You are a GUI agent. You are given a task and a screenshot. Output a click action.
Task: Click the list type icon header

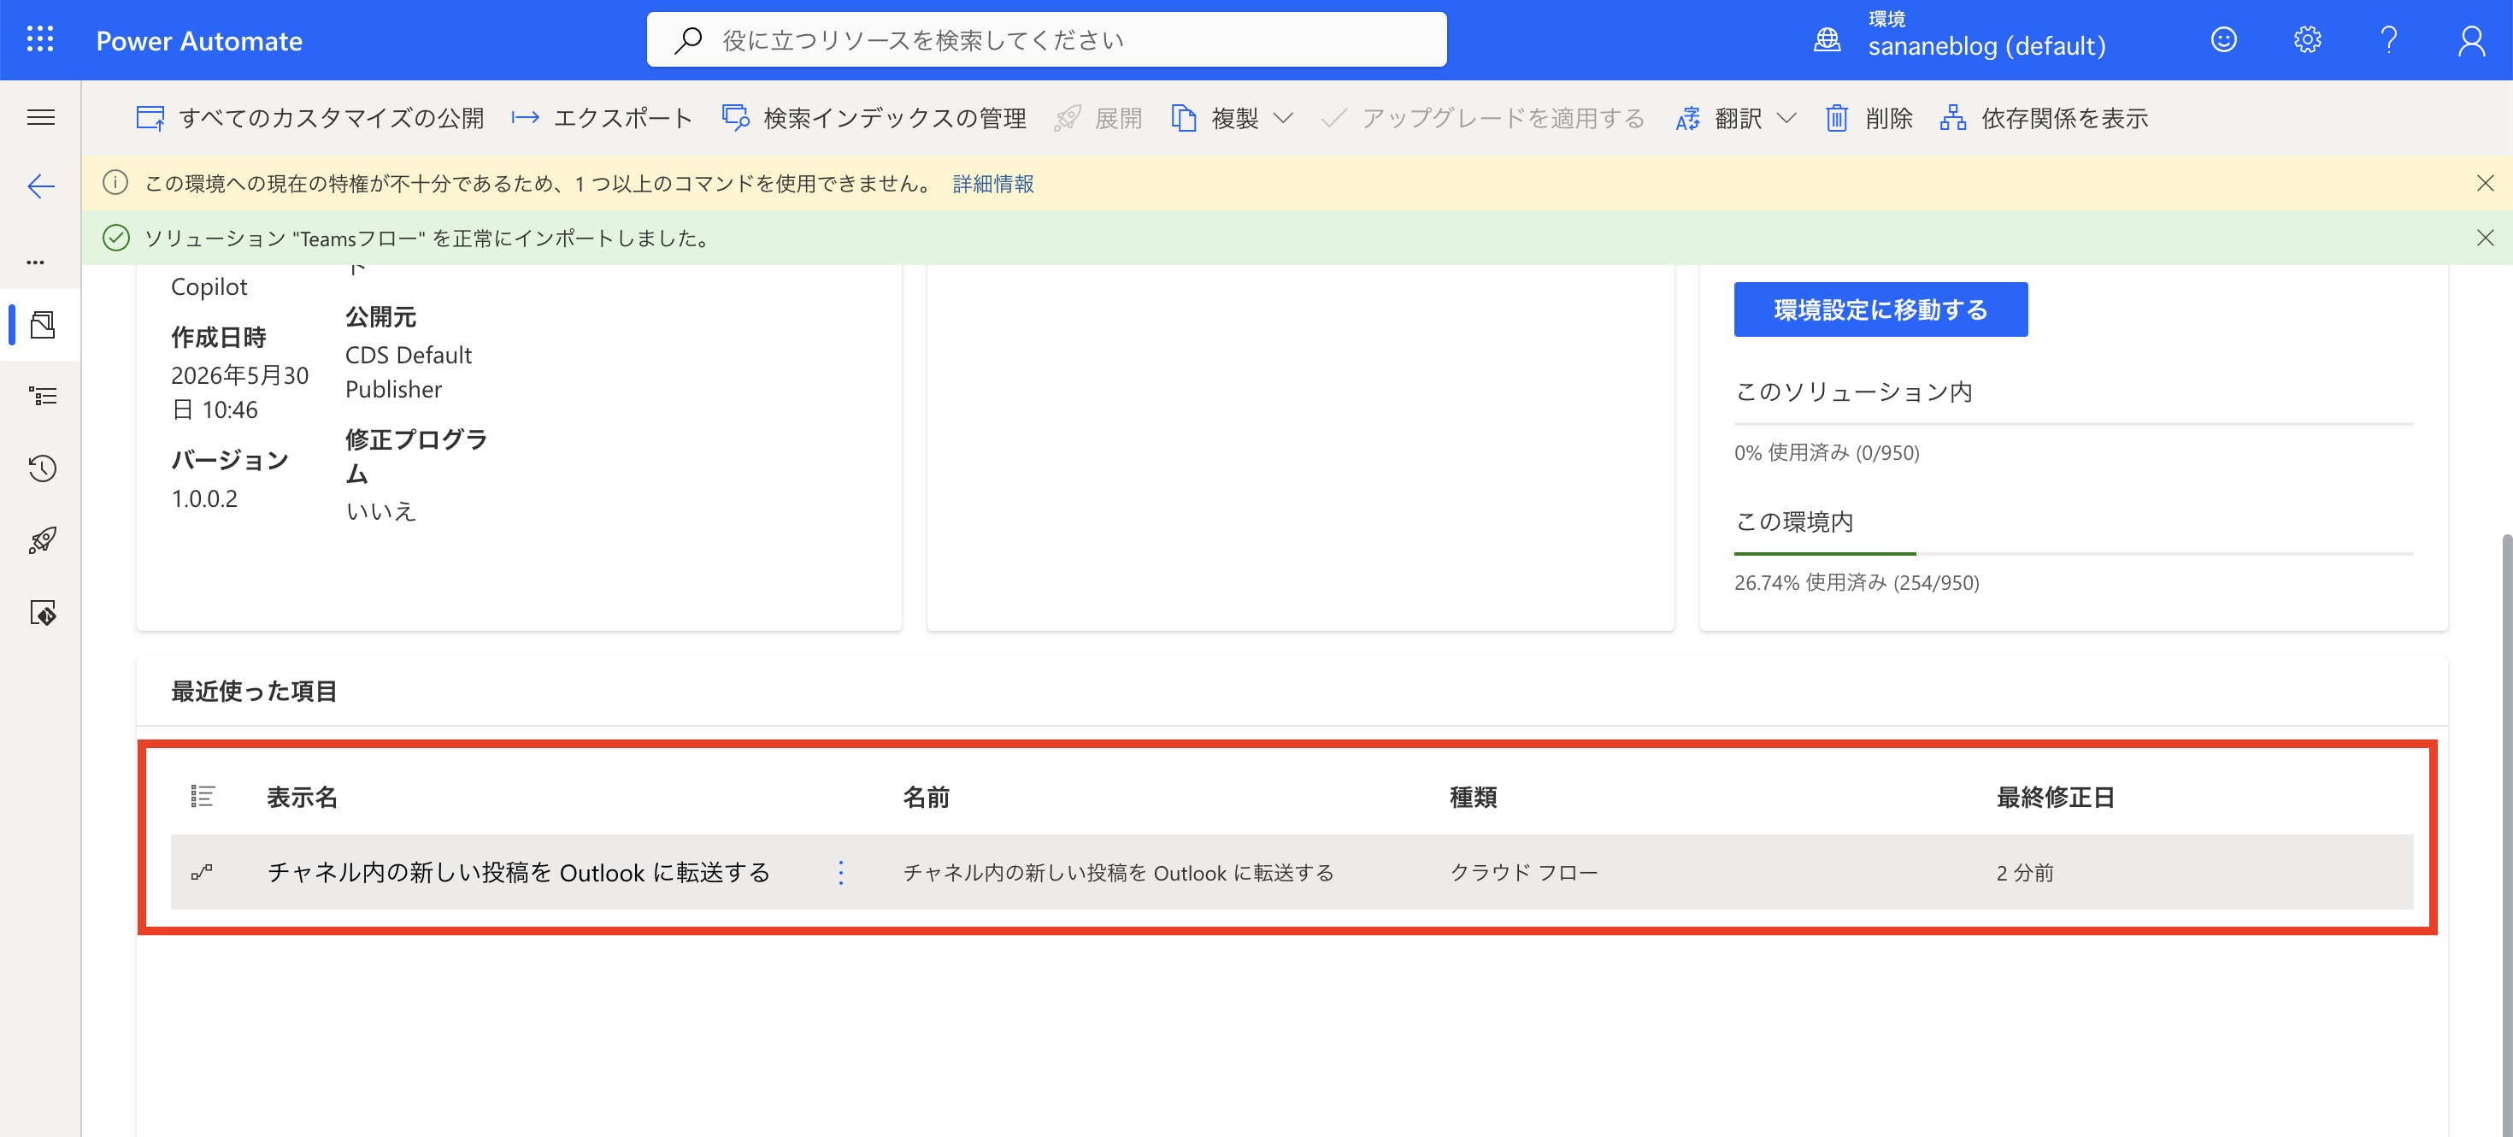[202, 797]
